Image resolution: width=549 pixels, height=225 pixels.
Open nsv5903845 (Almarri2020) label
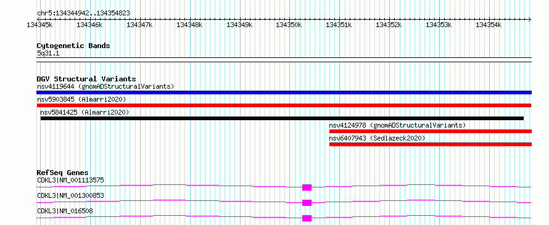tap(81, 99)
